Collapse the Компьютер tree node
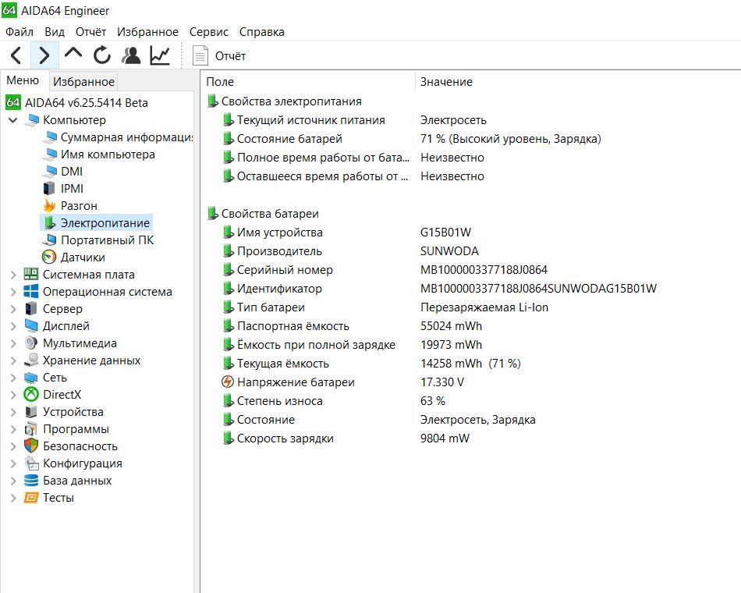The height and width of the screenshot is (593, 741). [x=13, y=120]
